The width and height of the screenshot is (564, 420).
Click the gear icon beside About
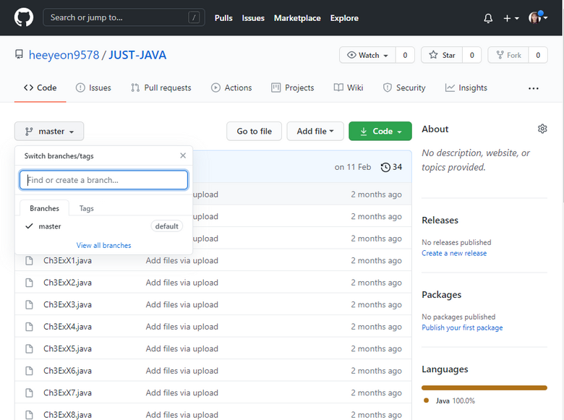coord(542,129)
